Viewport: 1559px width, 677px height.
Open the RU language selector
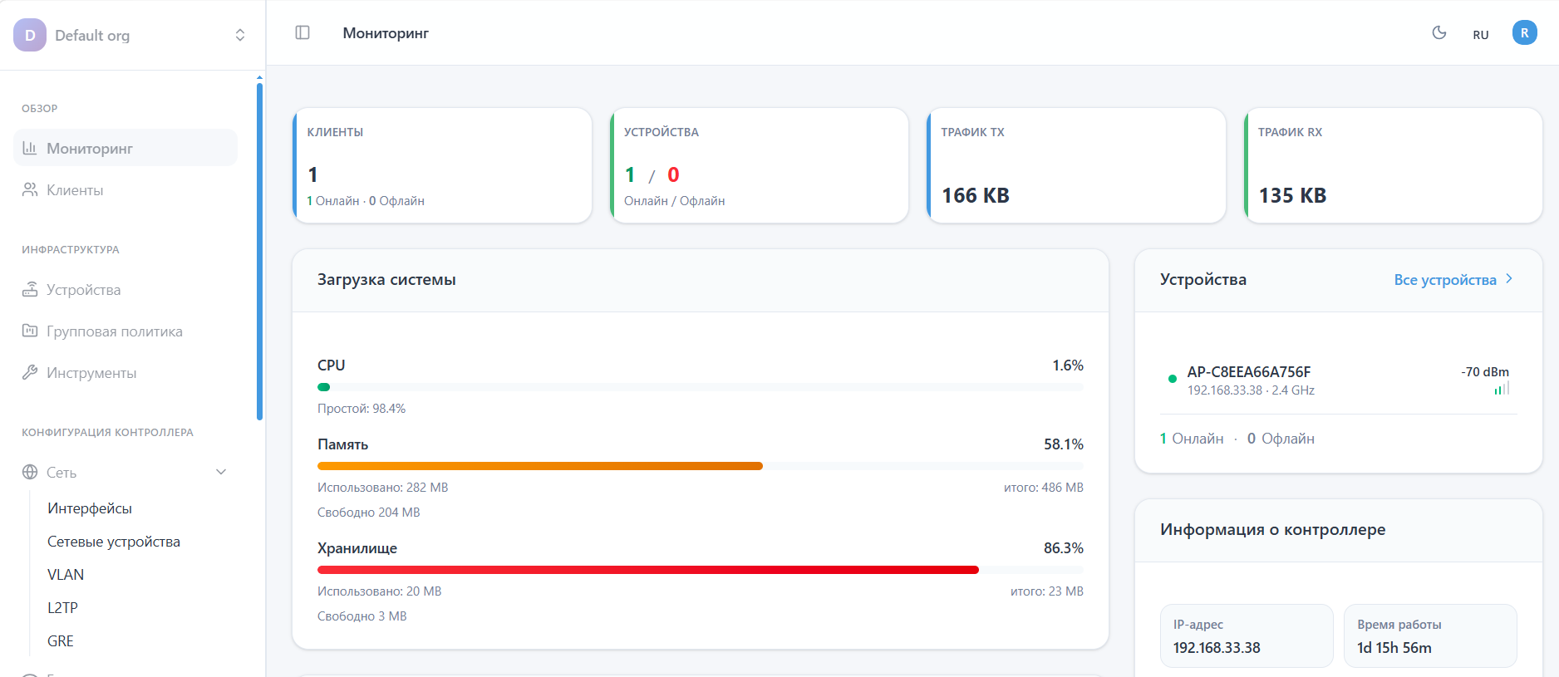click(x=1480, y=35)
